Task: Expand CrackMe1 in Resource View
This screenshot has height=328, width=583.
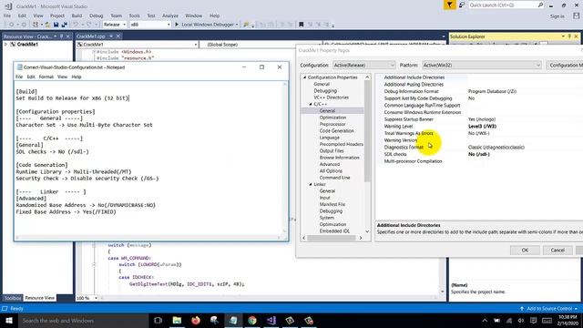Action: [5, 45]
